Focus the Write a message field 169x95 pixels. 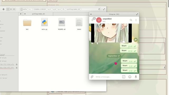coord(108,77)
